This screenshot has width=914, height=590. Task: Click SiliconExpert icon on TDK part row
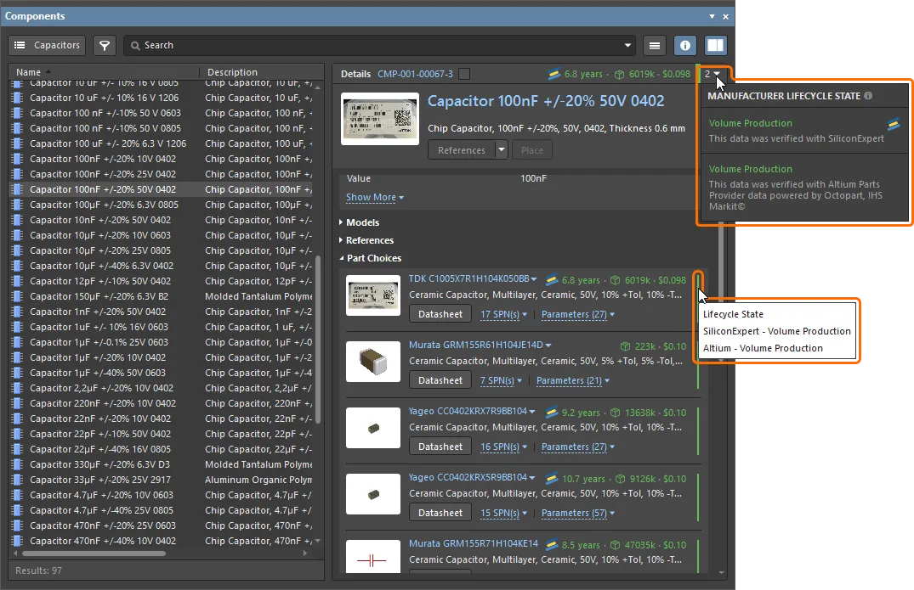coord(551,279)
